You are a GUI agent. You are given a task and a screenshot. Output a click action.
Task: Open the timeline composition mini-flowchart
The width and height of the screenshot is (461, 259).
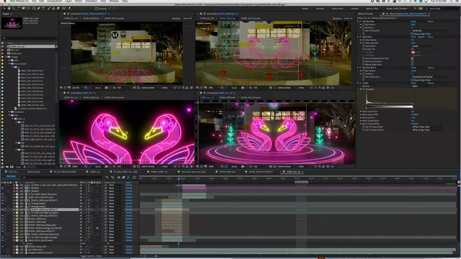(x=107, y=177)
